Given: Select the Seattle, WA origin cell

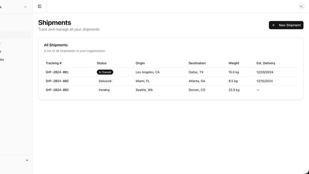Looking at the screenshot, I should coord(144,90).
